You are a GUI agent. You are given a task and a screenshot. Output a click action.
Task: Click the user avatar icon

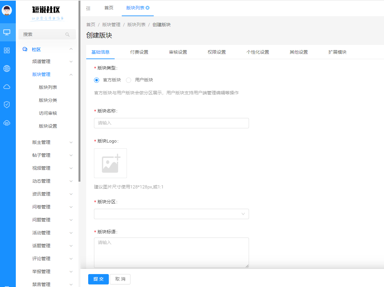(x=7, y=10)
